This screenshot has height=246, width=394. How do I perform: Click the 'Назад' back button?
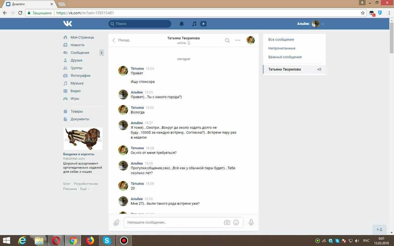click(x=121, y=40)
